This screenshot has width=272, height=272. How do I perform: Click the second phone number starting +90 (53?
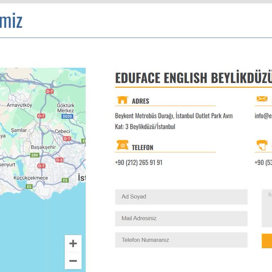(263, 163)
